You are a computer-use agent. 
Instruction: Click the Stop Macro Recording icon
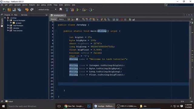pos(125,19)
